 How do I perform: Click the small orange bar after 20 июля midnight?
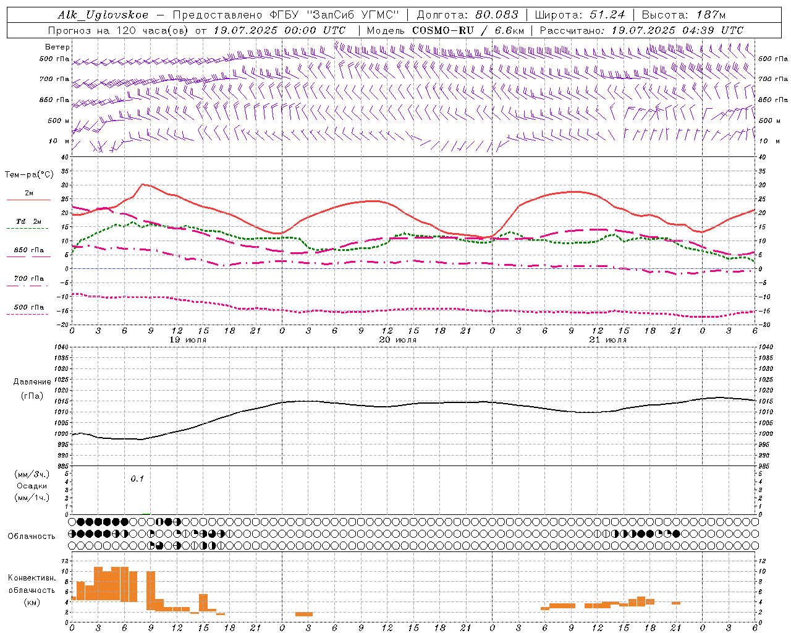pos(304,614)
